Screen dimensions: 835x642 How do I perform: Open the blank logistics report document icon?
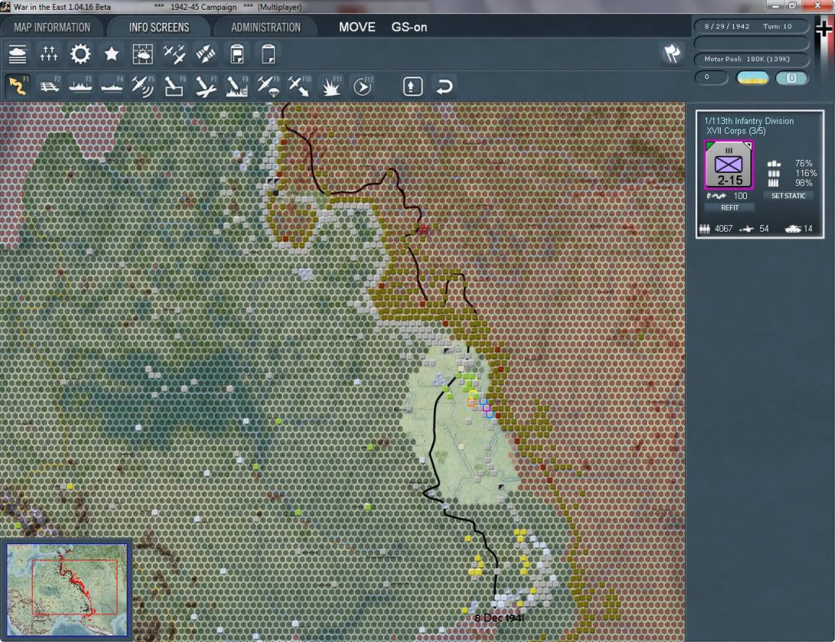pos(268,54)
